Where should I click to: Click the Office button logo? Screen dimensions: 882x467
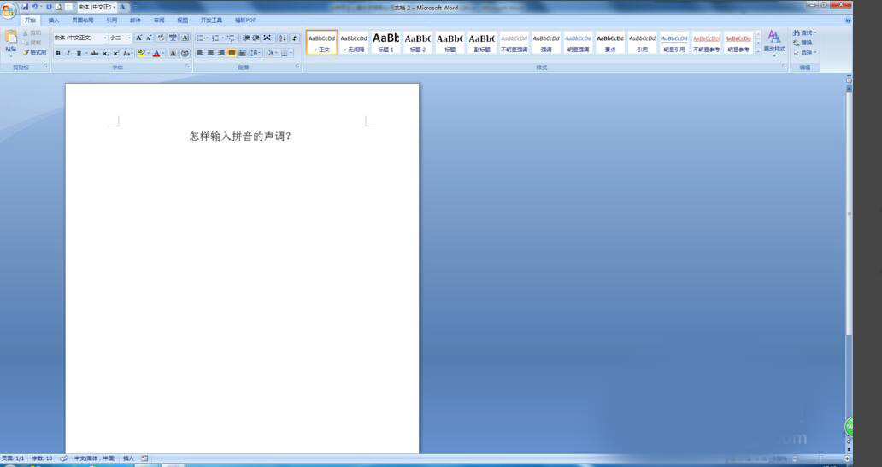(x=8, y=11)
